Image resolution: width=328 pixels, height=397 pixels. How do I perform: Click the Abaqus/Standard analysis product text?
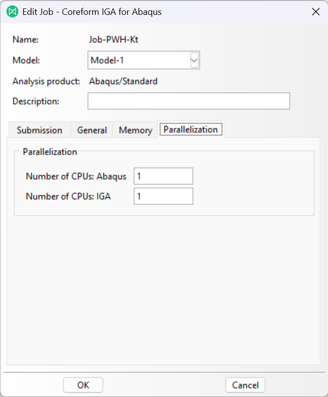[x=123, y=81]
